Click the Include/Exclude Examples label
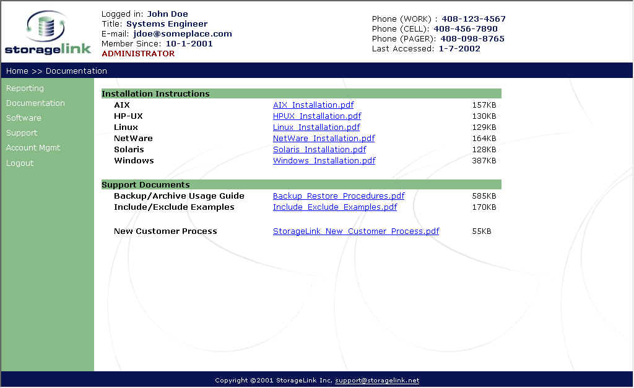 [x=174, y=207]
